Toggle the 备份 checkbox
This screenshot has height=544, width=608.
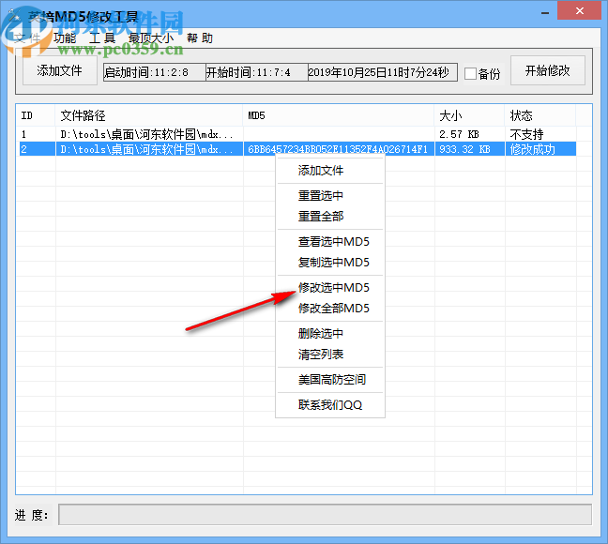click(470, 74)
